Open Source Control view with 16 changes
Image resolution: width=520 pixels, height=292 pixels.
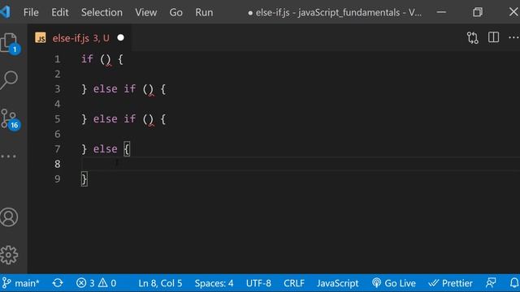point(9,119)
